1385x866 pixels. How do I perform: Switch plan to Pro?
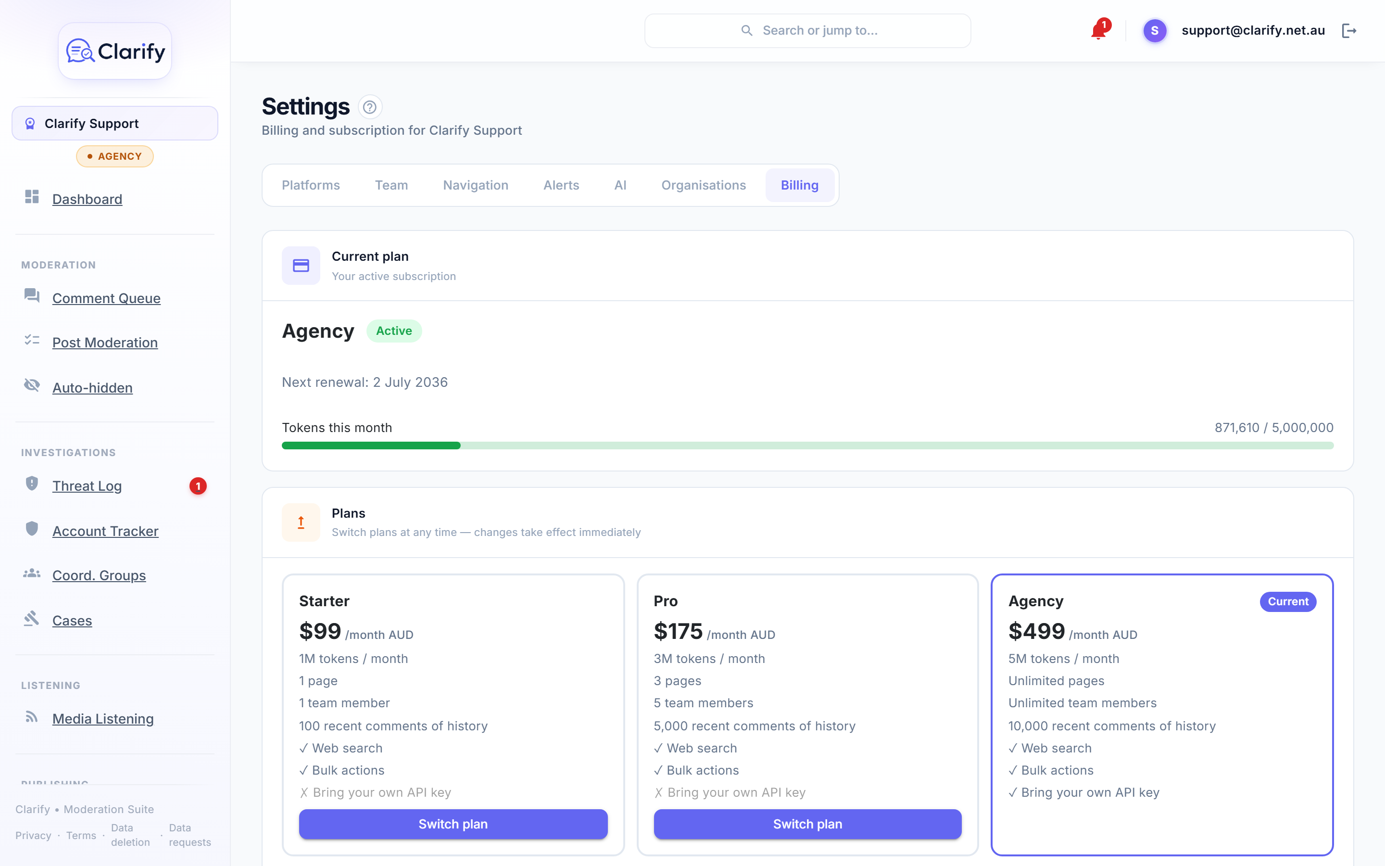[807, 824]
